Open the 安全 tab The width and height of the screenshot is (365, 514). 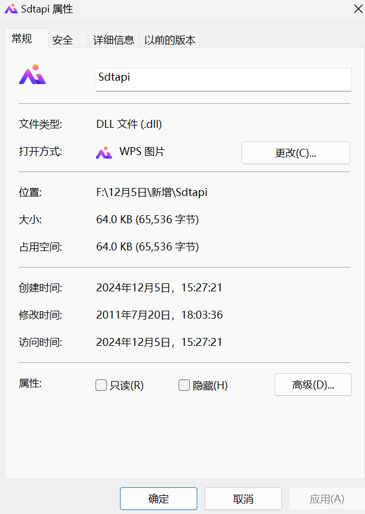68,40
